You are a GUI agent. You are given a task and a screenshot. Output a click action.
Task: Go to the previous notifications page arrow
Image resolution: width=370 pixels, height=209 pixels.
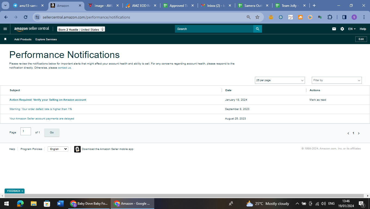(x=348, y=133)
